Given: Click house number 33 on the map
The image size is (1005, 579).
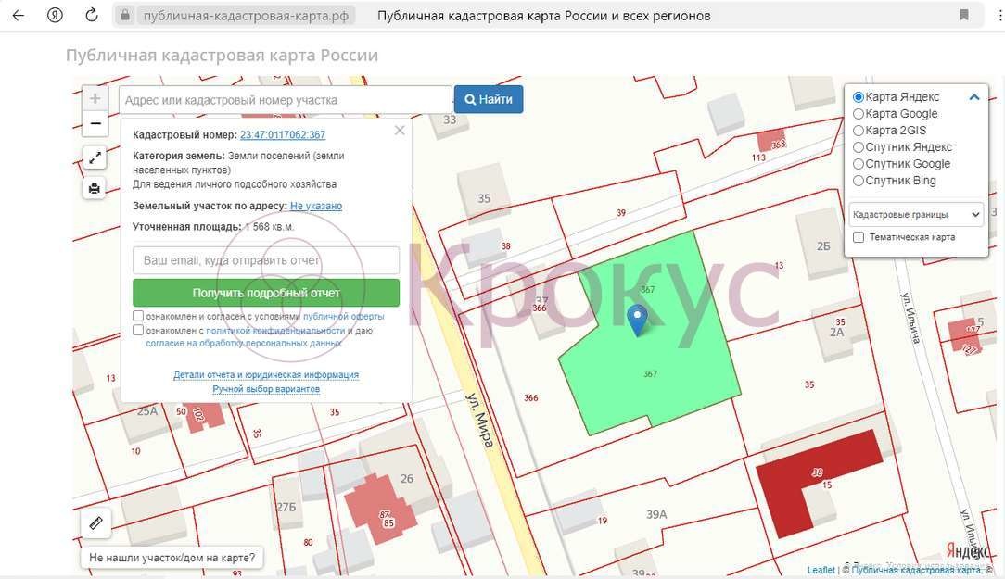Looking at the screenshot, I should pos(450,120).
